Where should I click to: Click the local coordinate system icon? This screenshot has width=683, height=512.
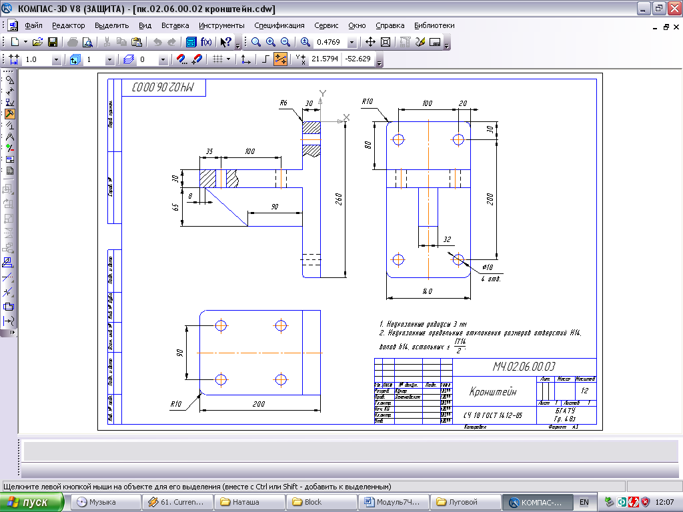246,59
